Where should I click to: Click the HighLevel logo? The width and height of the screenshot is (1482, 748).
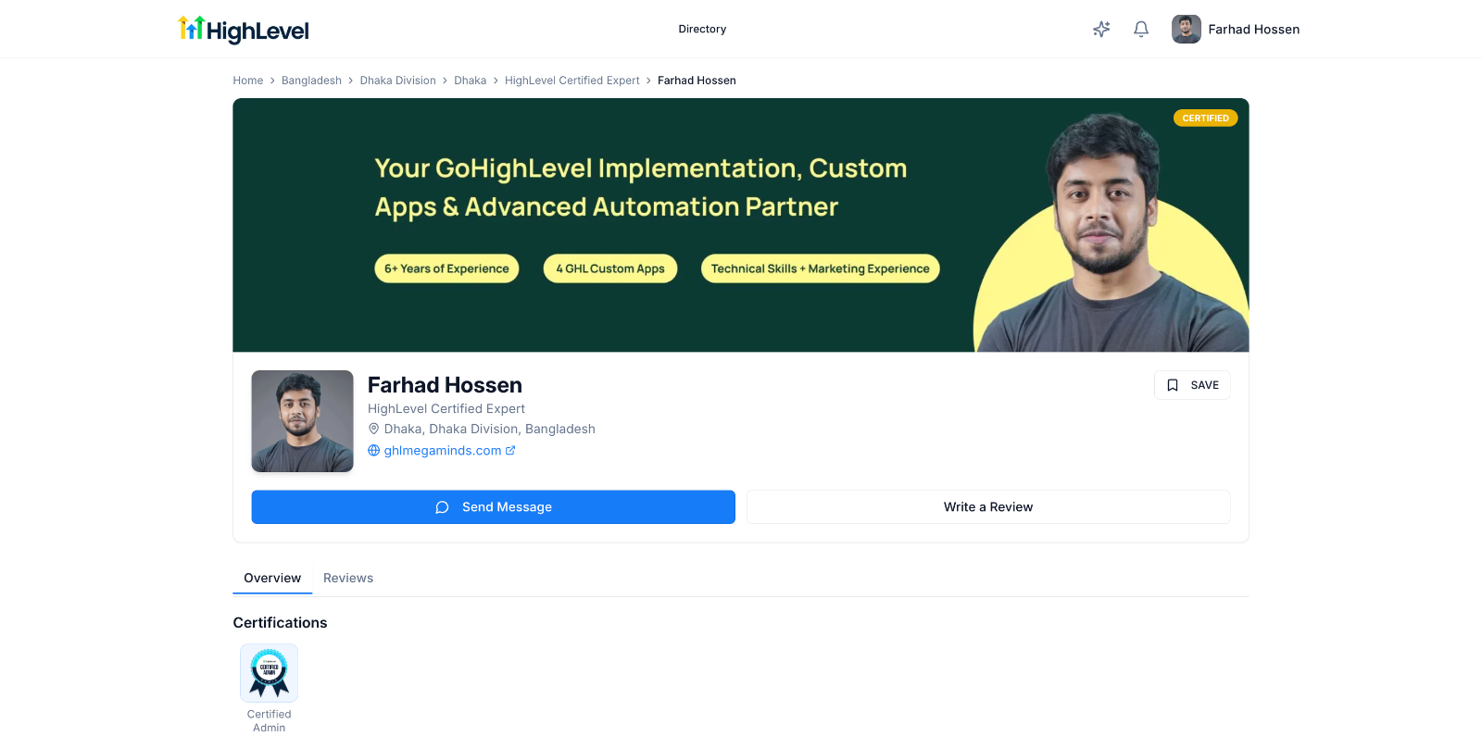coord(244,30)
